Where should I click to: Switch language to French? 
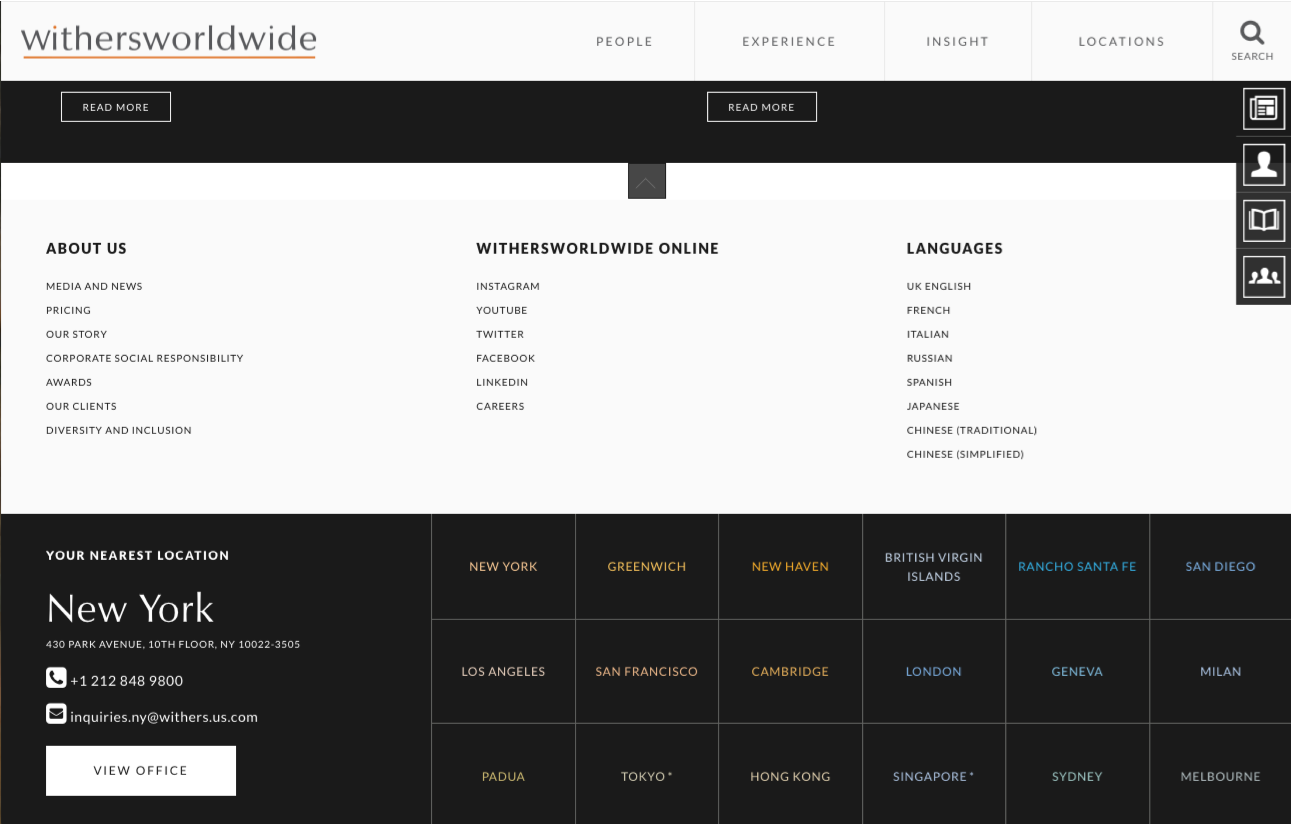(929, 310)
